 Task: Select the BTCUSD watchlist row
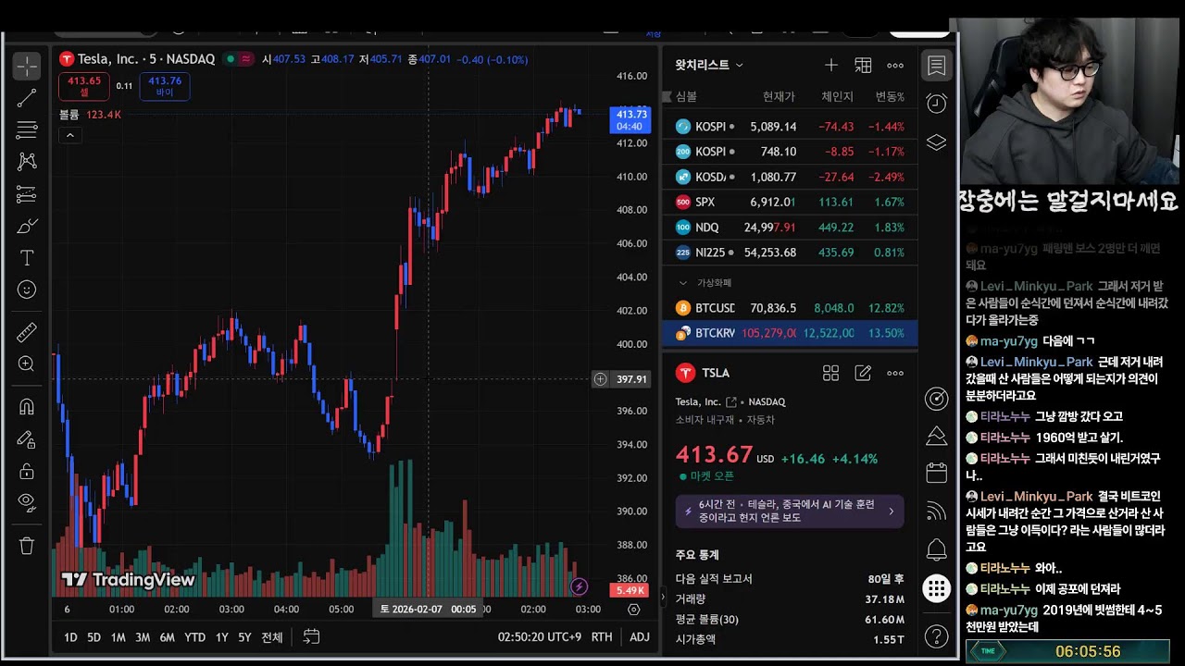click(x=790, y=308)
